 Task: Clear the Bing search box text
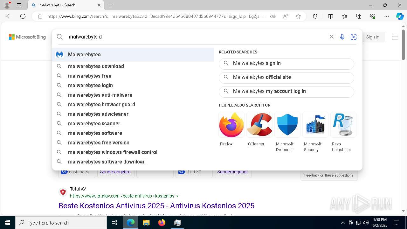tap(332, 37)
